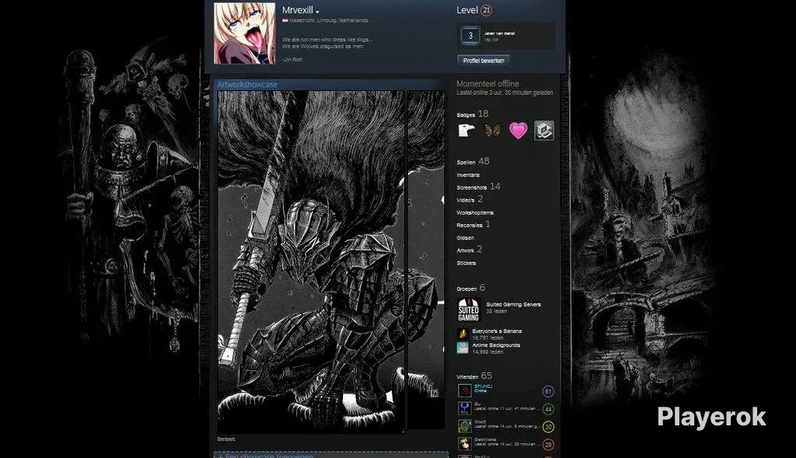Click the profile avatar image

(x=244, y=33)
